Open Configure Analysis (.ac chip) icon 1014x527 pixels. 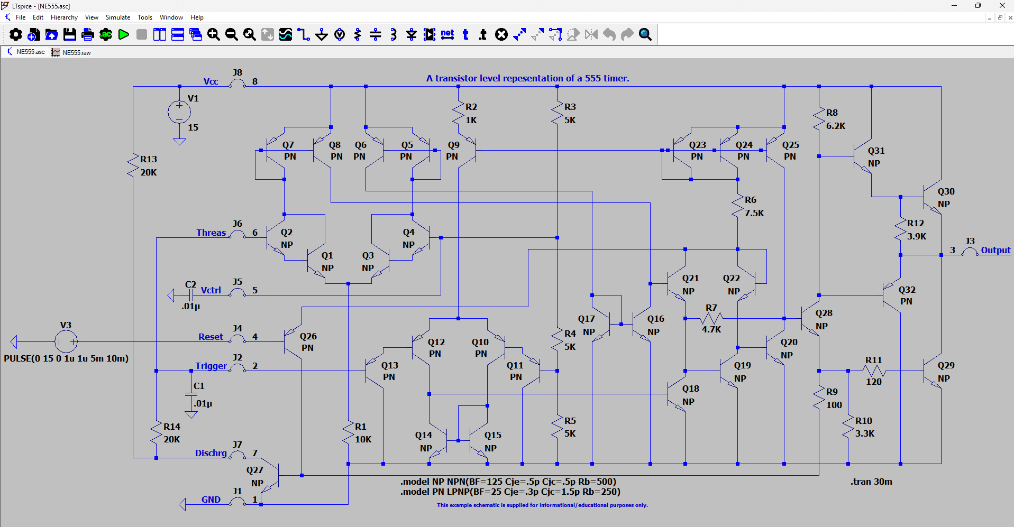point(106,35)
